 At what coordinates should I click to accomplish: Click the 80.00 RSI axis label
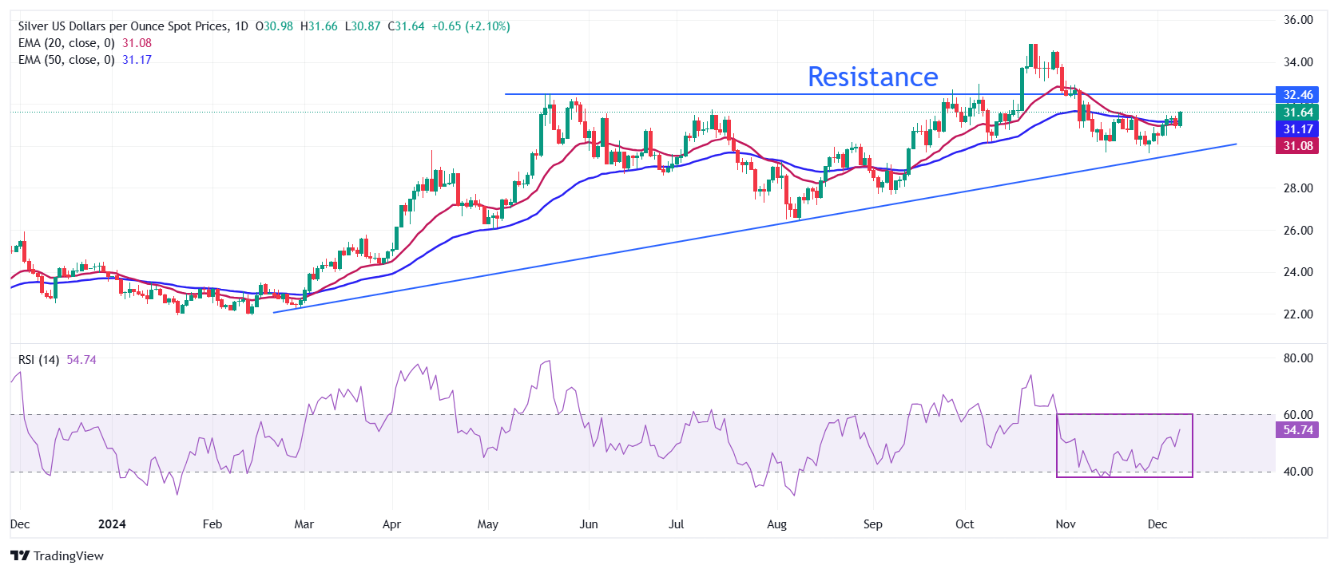tap(1298, 358)
